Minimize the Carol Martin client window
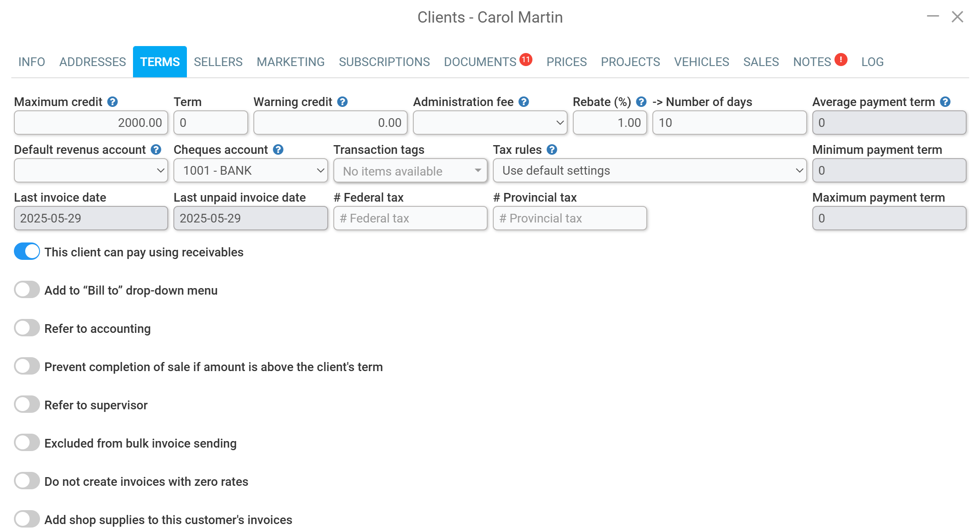This screenshot has height=531, width=974. (x=932, y=17)
